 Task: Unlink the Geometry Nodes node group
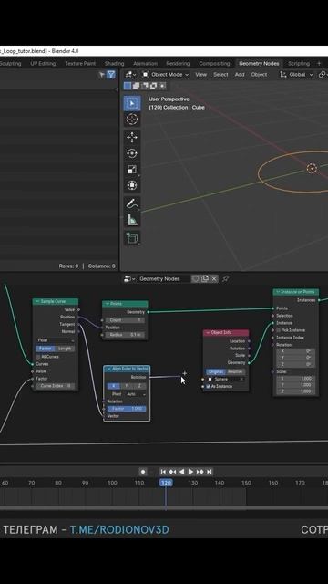point(214,278)
